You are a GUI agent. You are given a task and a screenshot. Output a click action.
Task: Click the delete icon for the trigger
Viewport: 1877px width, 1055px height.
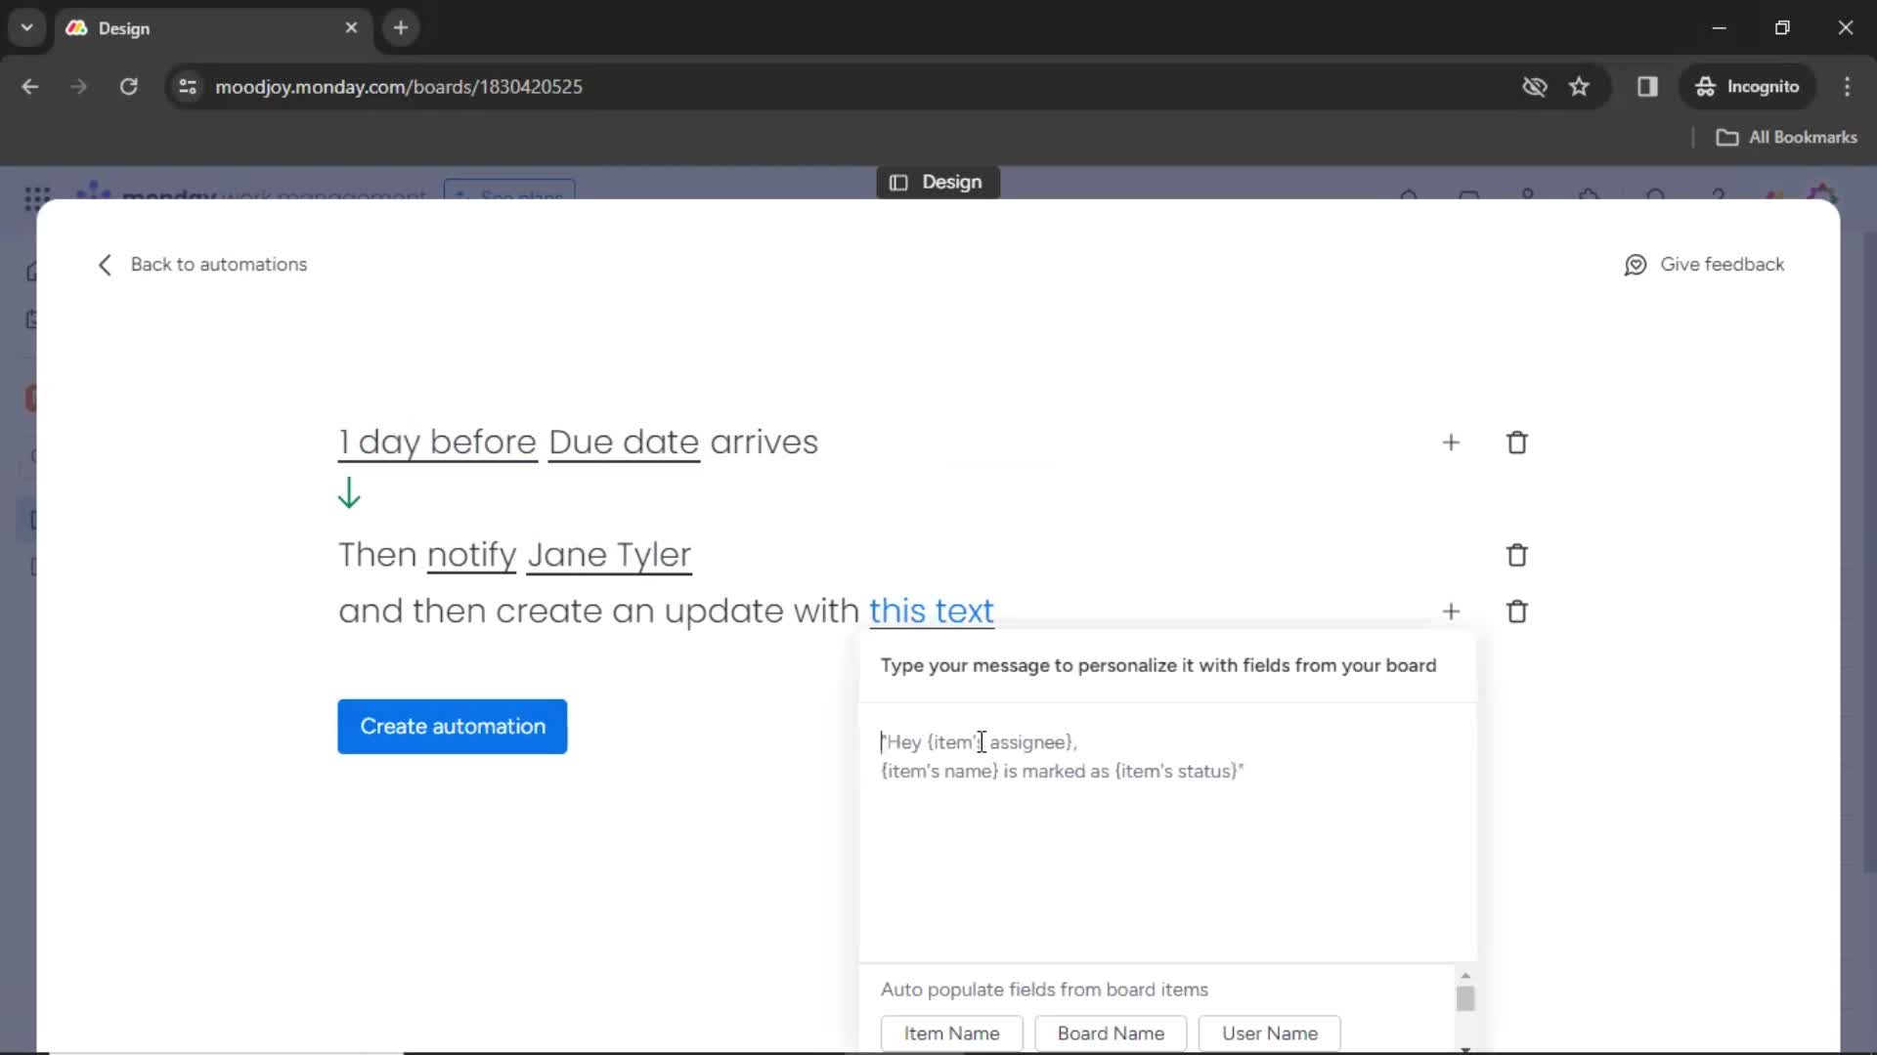(x=1517, y=442)
